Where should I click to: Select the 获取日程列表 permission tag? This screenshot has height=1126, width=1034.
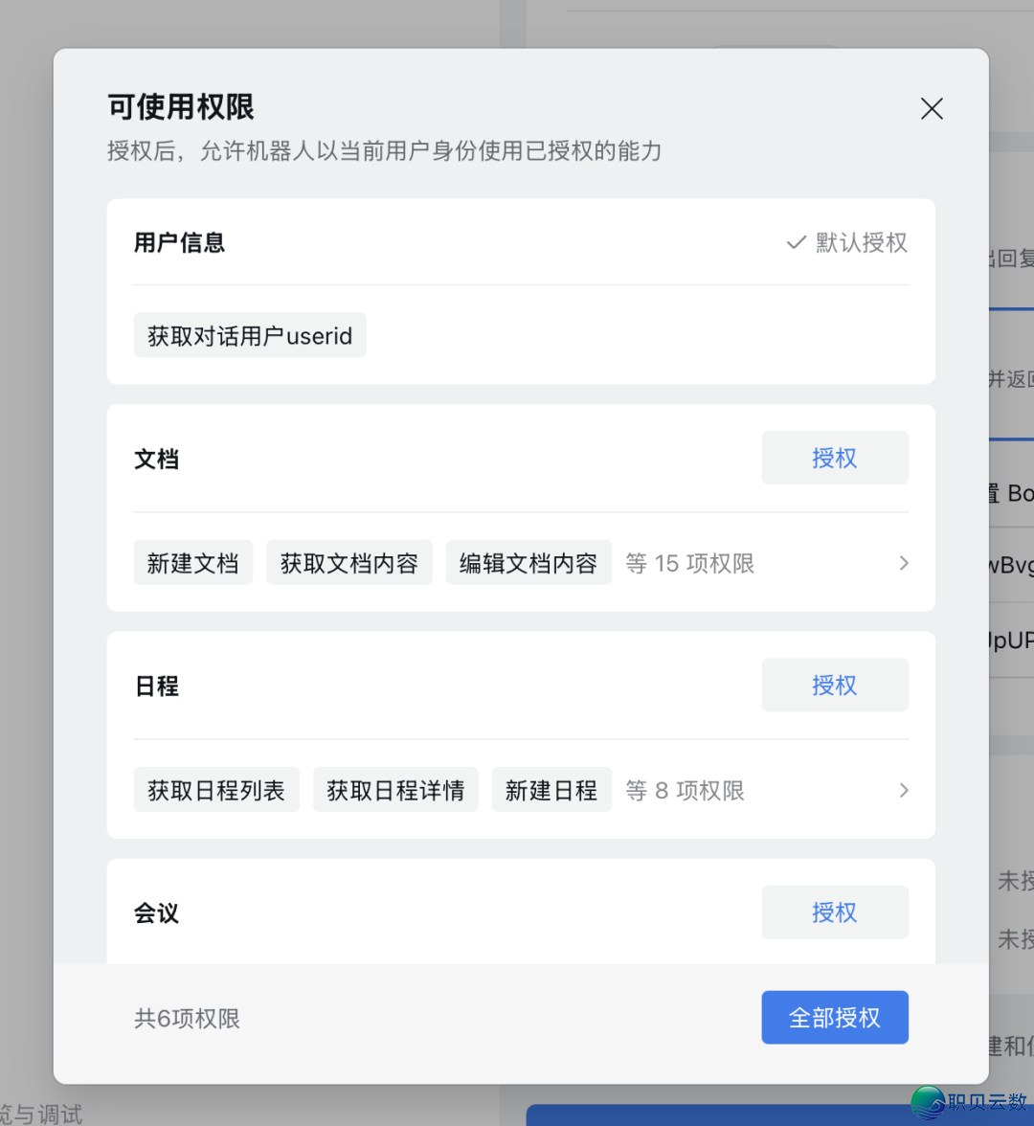click(215, 790)
